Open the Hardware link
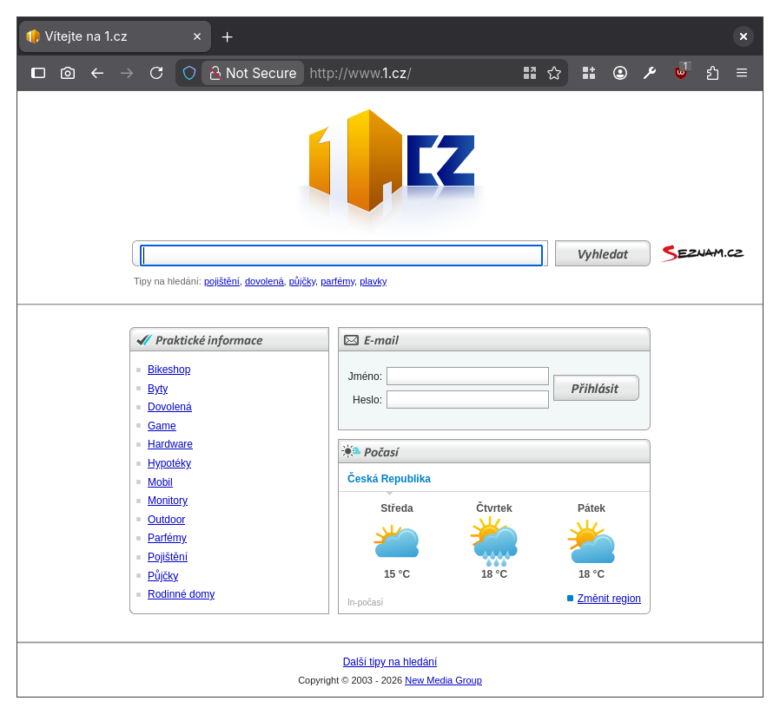Screen dimensions: 780x714 click(x=170, y=444)
